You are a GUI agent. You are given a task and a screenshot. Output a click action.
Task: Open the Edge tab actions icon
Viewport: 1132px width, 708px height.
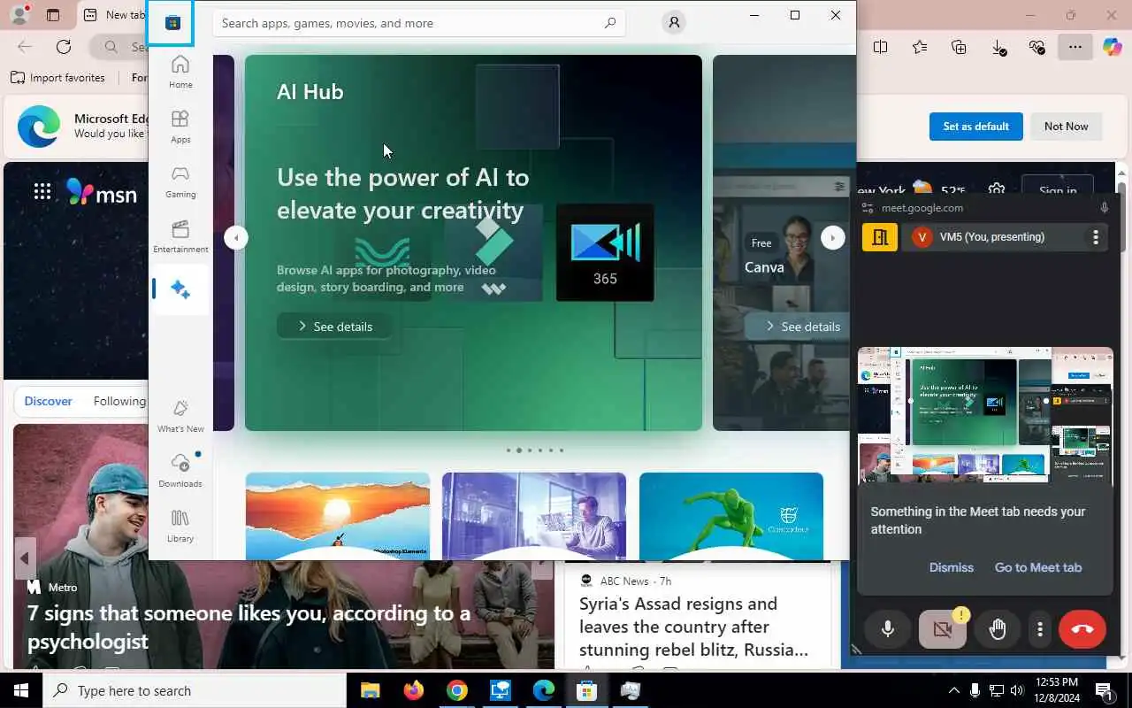[53, 15]
